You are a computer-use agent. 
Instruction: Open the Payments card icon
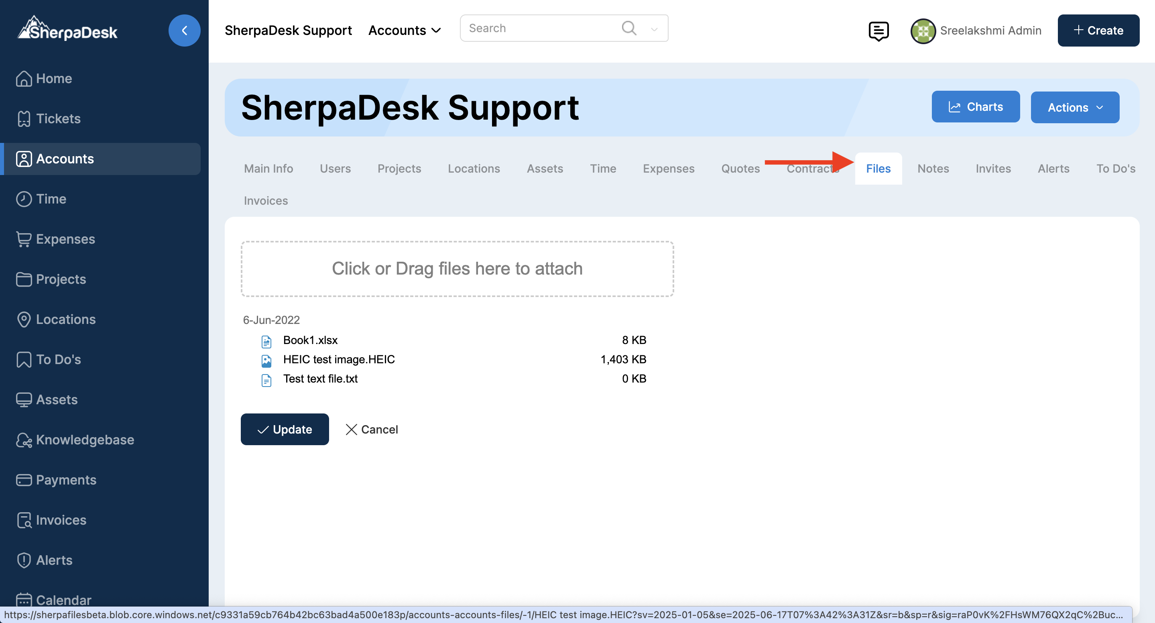tap(24, 480)
